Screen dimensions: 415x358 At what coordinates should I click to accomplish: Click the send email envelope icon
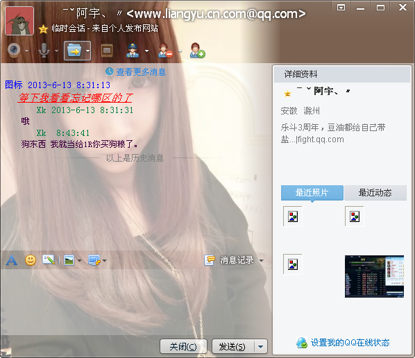[x=107, y=50]
